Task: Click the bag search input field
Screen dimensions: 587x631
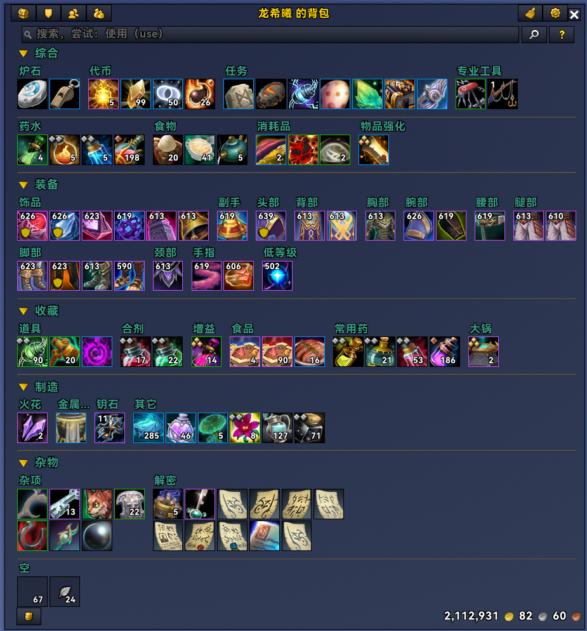Action: [x=270, y=35]
